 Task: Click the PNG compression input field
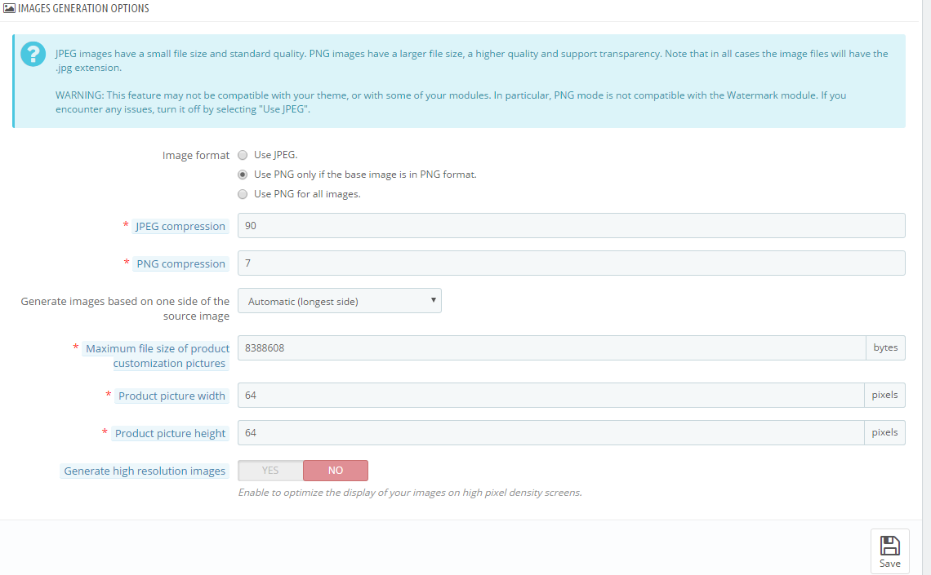[571, 263]
